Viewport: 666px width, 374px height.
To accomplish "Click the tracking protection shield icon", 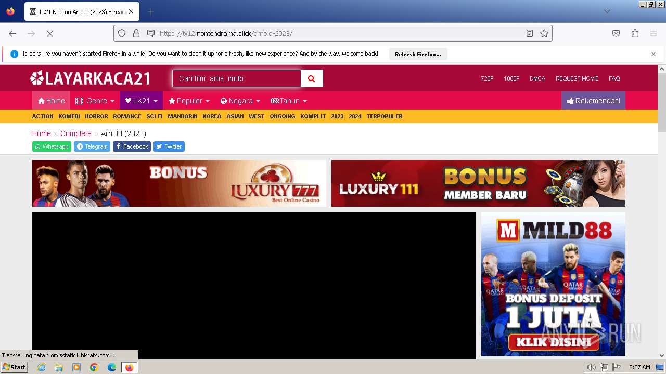I will tap(122, 33).
